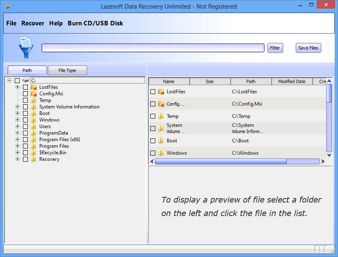Click the Config.Msi folder icon in tree

coord(33,93)
